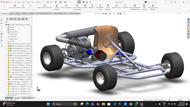Select the Move Component tool

(x=66, y=6)
